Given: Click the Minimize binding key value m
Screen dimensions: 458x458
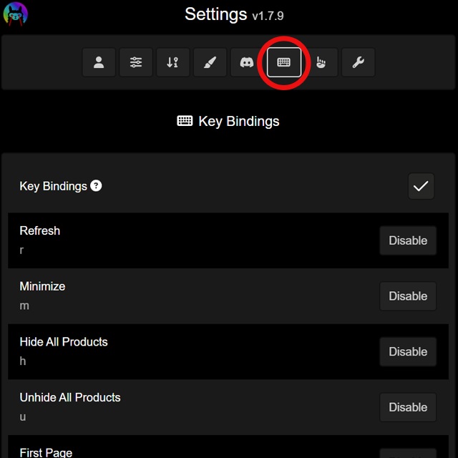Looking at the screenshot, I should 24,306.
